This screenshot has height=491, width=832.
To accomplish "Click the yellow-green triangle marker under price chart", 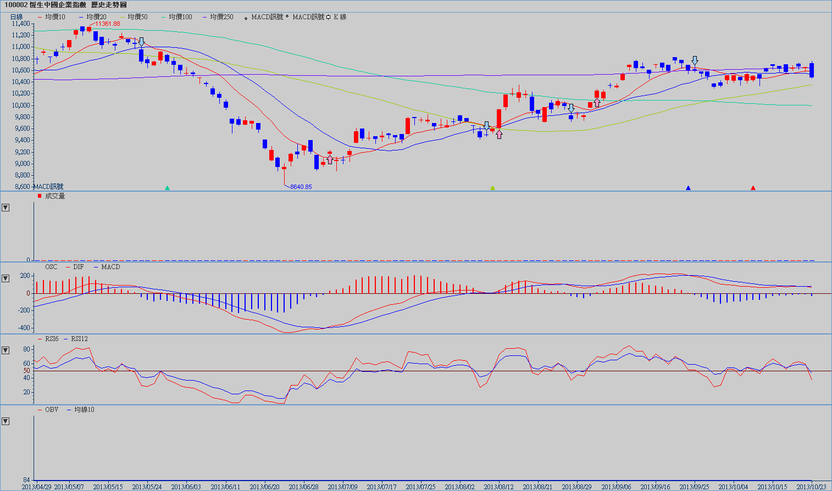I will tap(492, 188).
